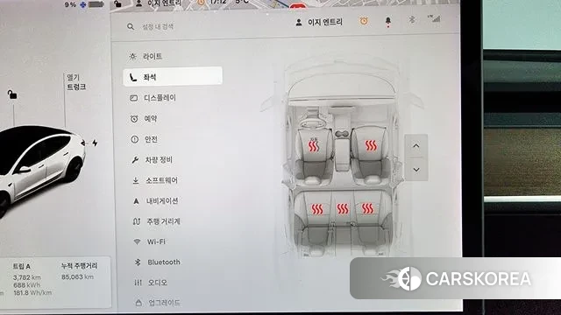The image size is (561, 315).
Task: Click the orange alarm clock icon in header
Action: [364, 21]
